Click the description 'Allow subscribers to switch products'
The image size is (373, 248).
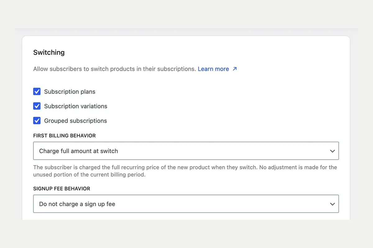(x=115, y=69)
